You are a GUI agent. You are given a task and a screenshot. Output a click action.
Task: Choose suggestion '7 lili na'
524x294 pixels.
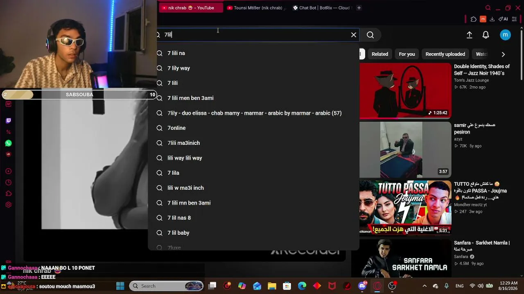coord(253,53)
